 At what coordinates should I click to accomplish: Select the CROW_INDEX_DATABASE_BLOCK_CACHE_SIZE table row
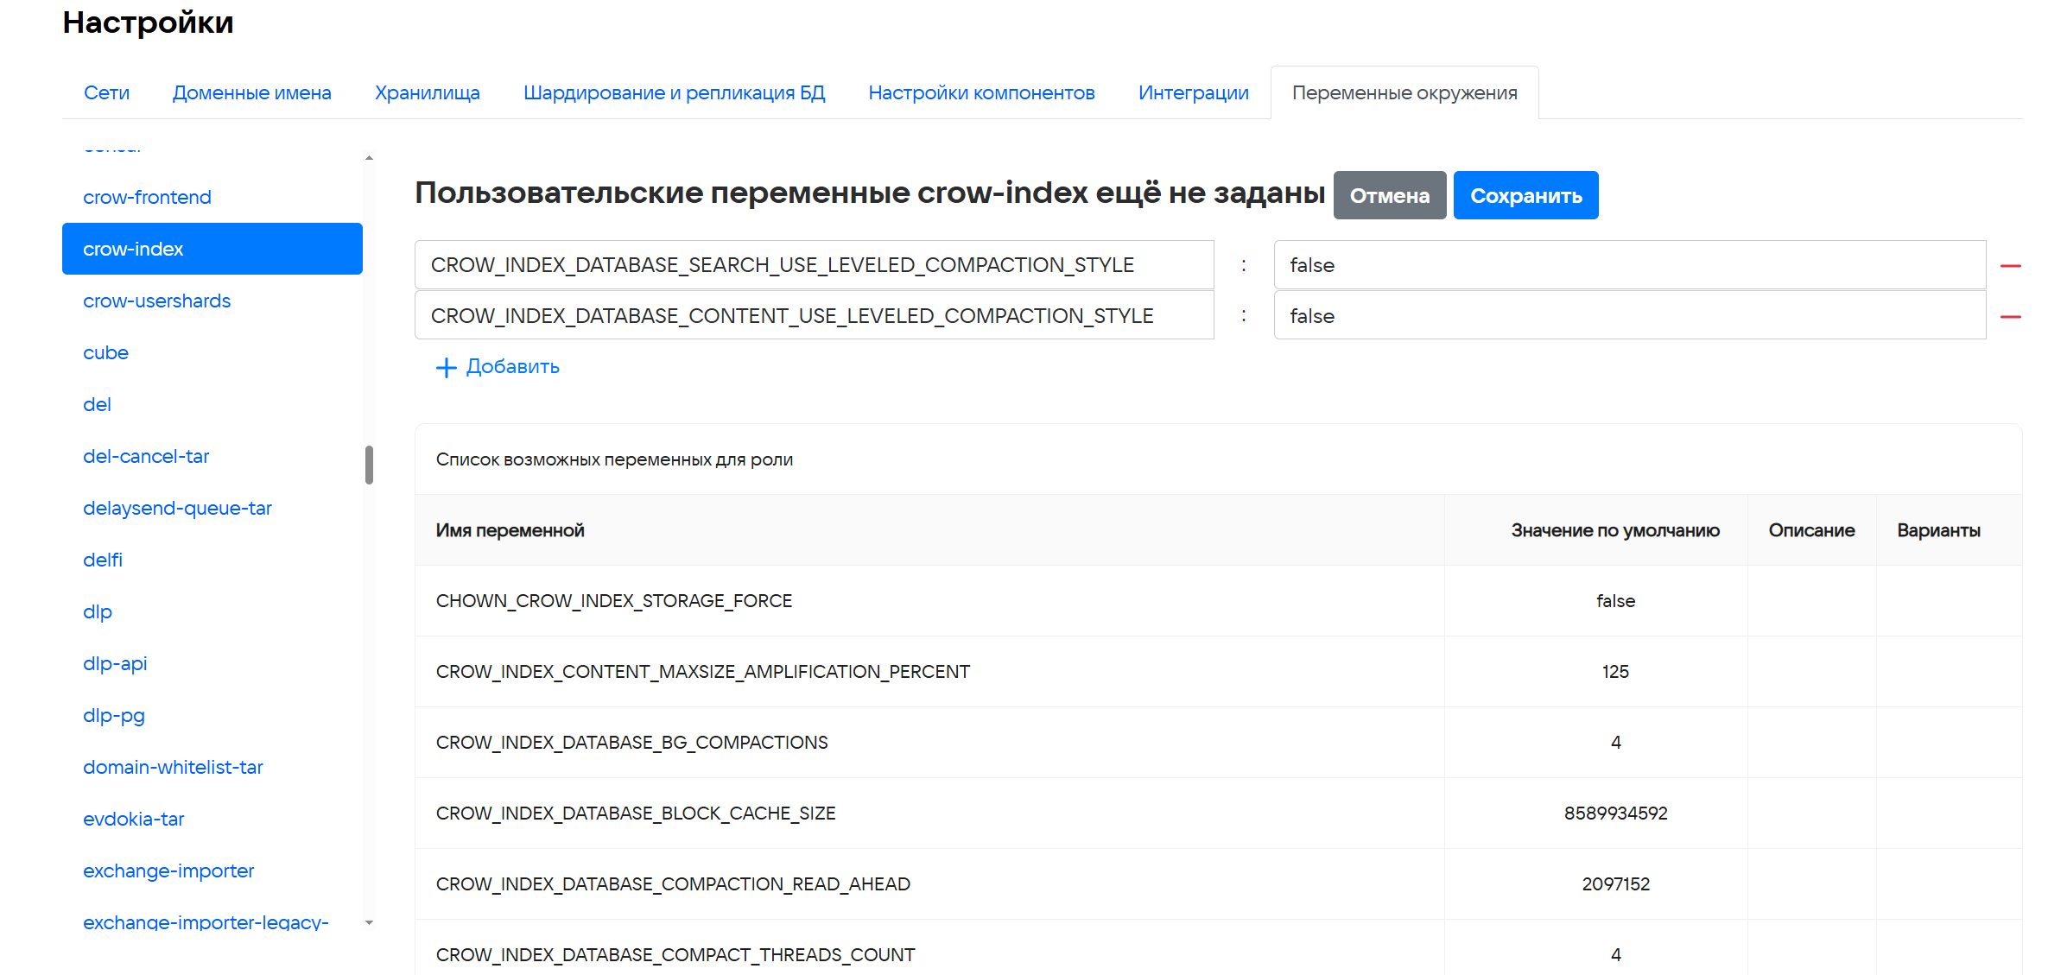pyautogui.click(x=636, y=814)
